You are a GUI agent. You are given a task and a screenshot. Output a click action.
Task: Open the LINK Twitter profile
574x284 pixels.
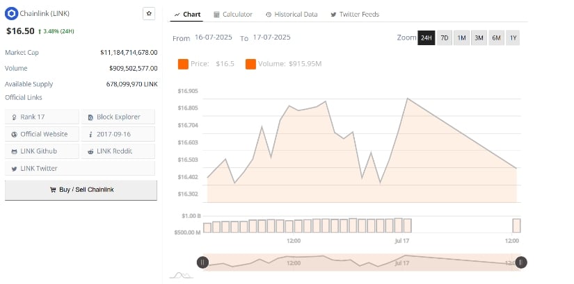click(x=80, y=169)
